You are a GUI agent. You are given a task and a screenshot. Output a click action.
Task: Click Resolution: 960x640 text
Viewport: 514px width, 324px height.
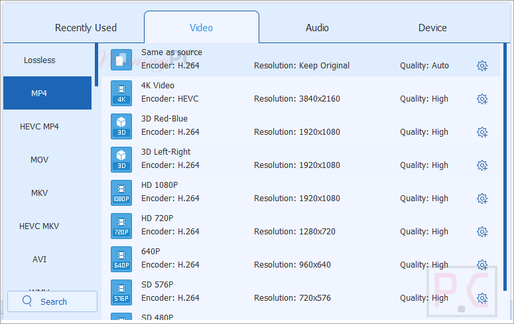coord(292,265)
